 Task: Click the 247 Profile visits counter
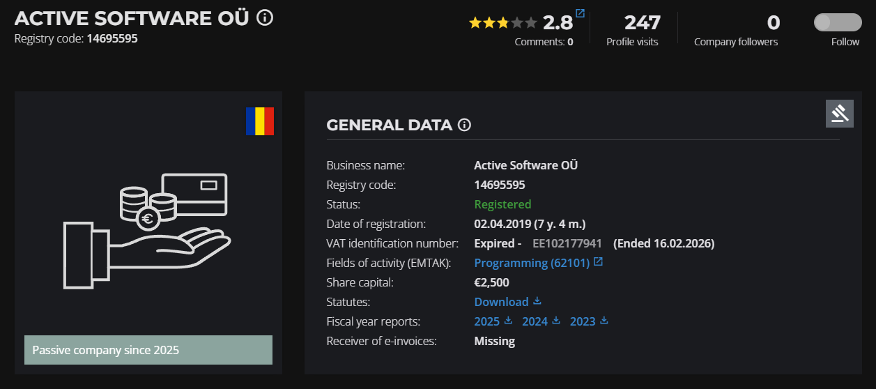click(632, 29)
